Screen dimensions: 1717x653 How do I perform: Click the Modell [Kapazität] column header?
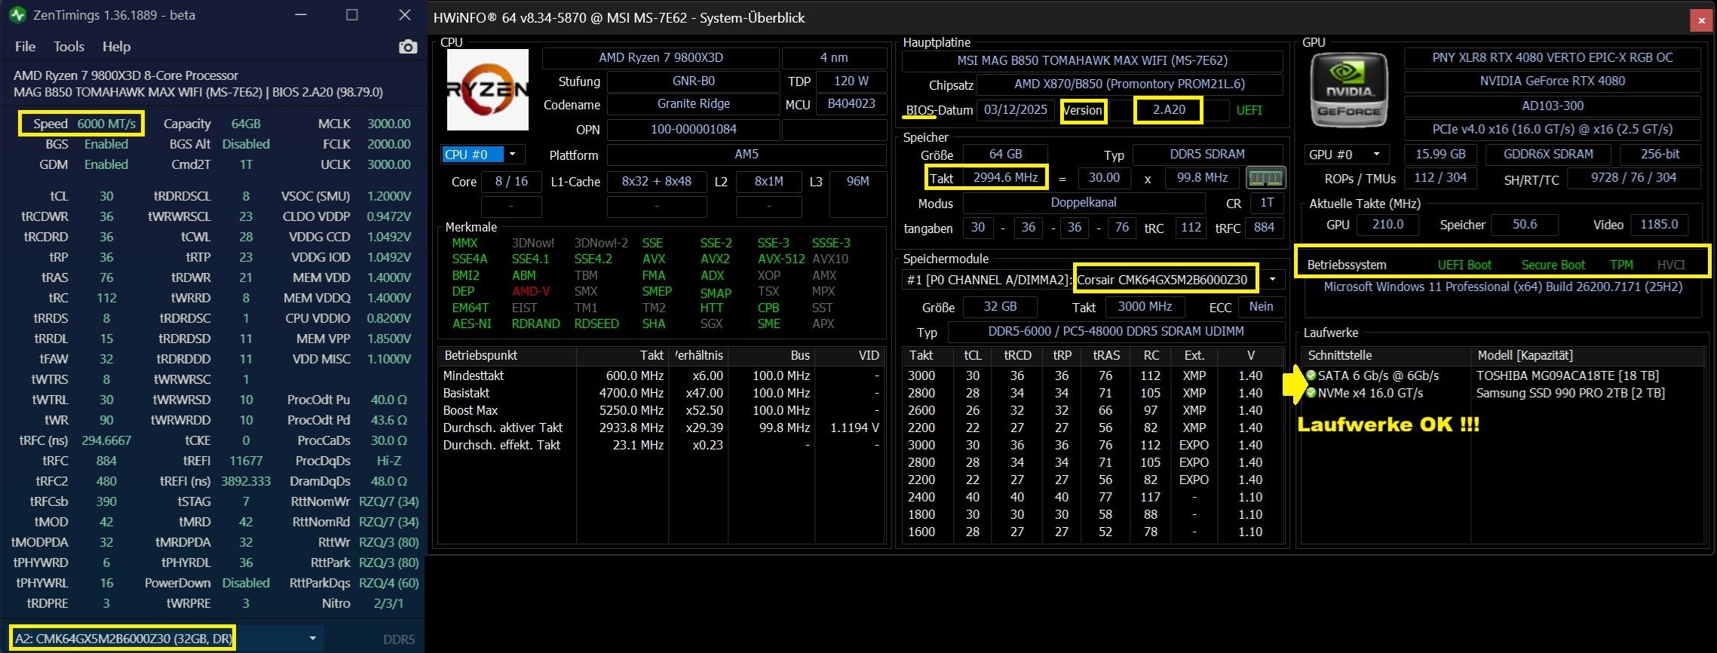1587,355
